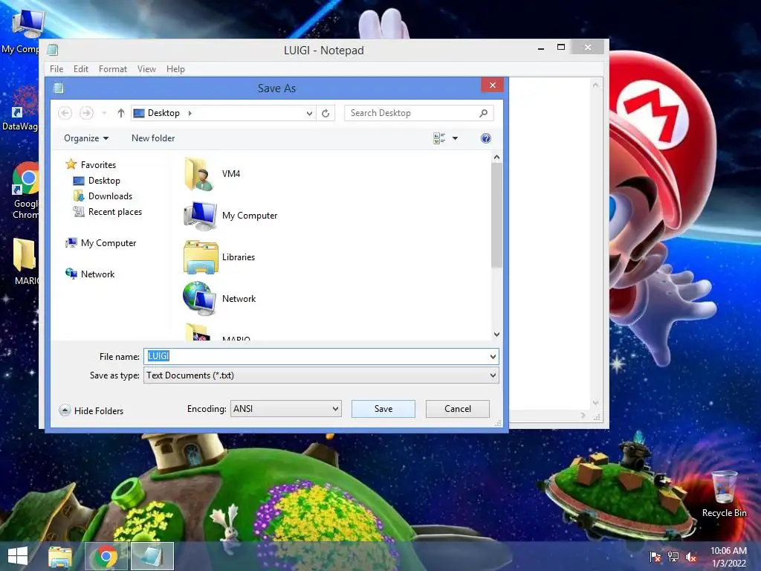Switch to Google Chrome on the taskbar

106,556
